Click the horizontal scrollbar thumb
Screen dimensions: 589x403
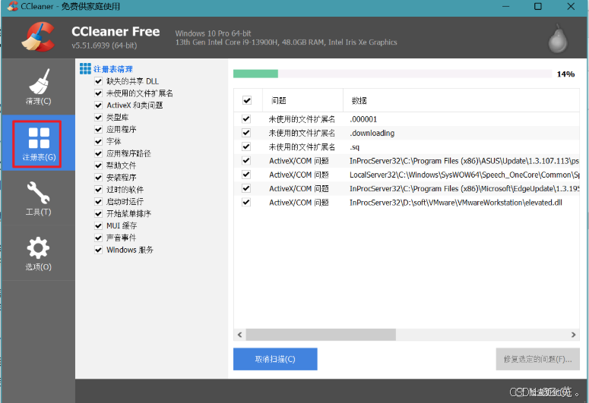[x=321, y=335]
